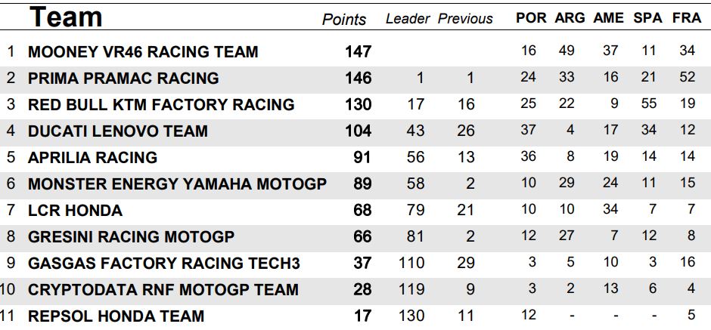Click the Previous column header
This screenshot has width=711, height=330.
click(x=465, y=19)
